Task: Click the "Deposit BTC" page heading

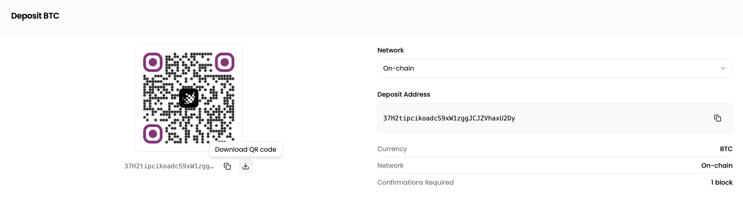Action: click(35, 16)
